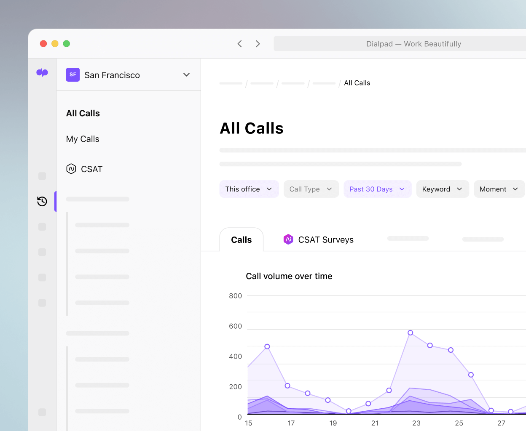Select the bottom placeholder icon in the left rail
Viewport: 526px width, 431px height.
42,412
